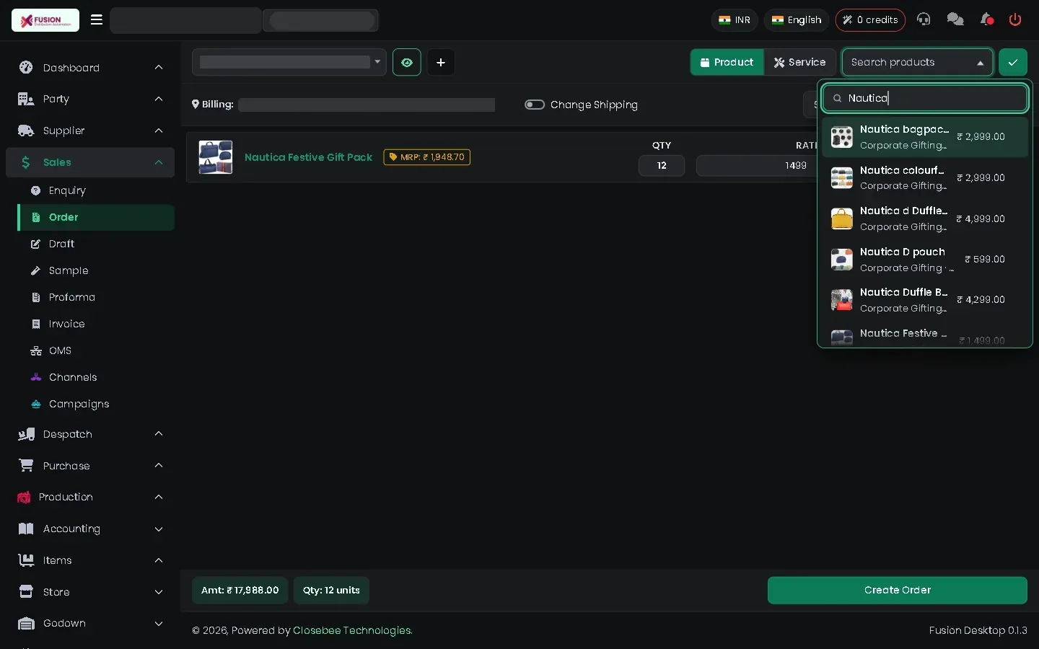Viewport: 1039px width, 649px height.
Task: Switch to Service mode
Action: [799, 62]
